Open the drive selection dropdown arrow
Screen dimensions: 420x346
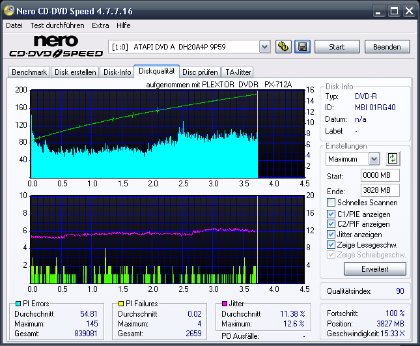click(264, 47)
